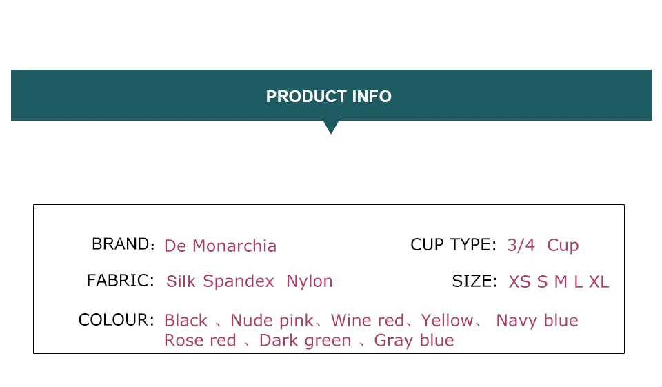Choose size XL
Screen dimensions: 662x387
coord(599,281)
